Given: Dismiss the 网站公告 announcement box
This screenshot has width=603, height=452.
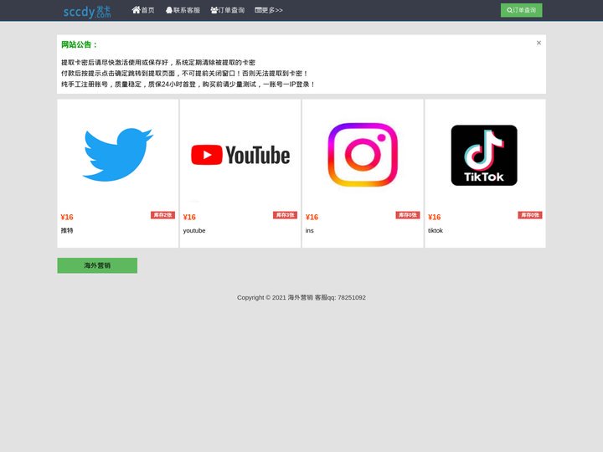Looking at the screenshot, I should tap(539, 43).
